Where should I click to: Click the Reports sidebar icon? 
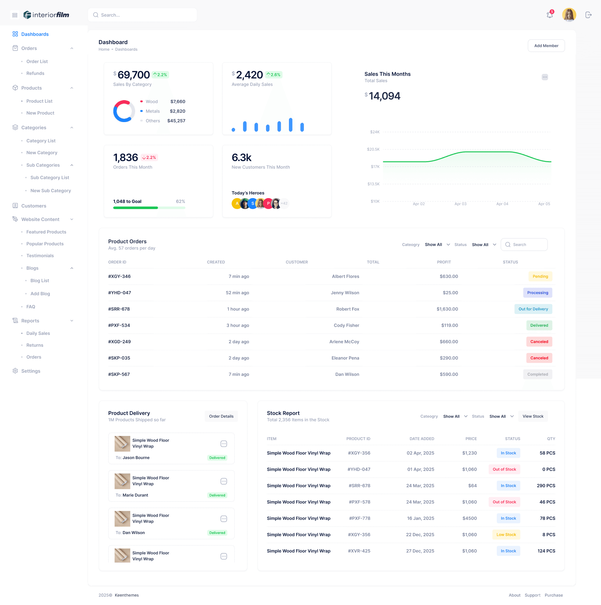pyautogui.click(x=15, y=320)
